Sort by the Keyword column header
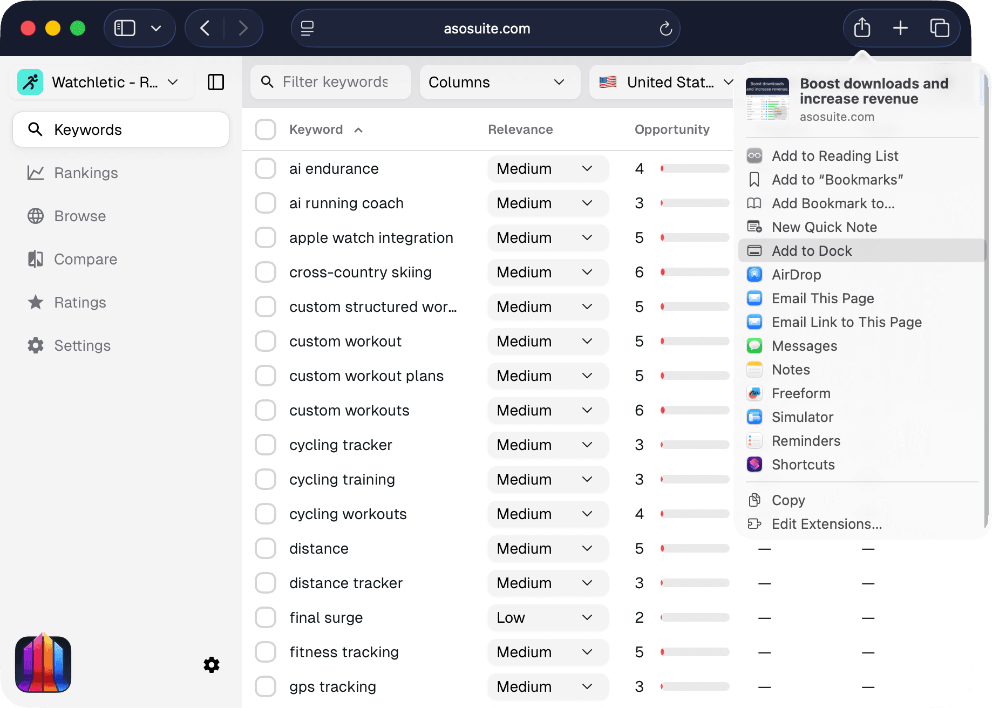Viewport: 1006px width, 708px height. pos(316,130)
